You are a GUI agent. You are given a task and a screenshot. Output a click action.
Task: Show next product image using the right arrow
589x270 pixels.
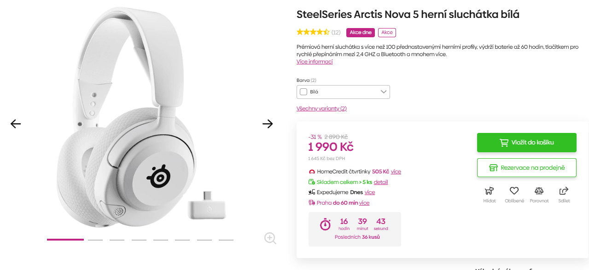pyautogui.click(x=268, y=124)
